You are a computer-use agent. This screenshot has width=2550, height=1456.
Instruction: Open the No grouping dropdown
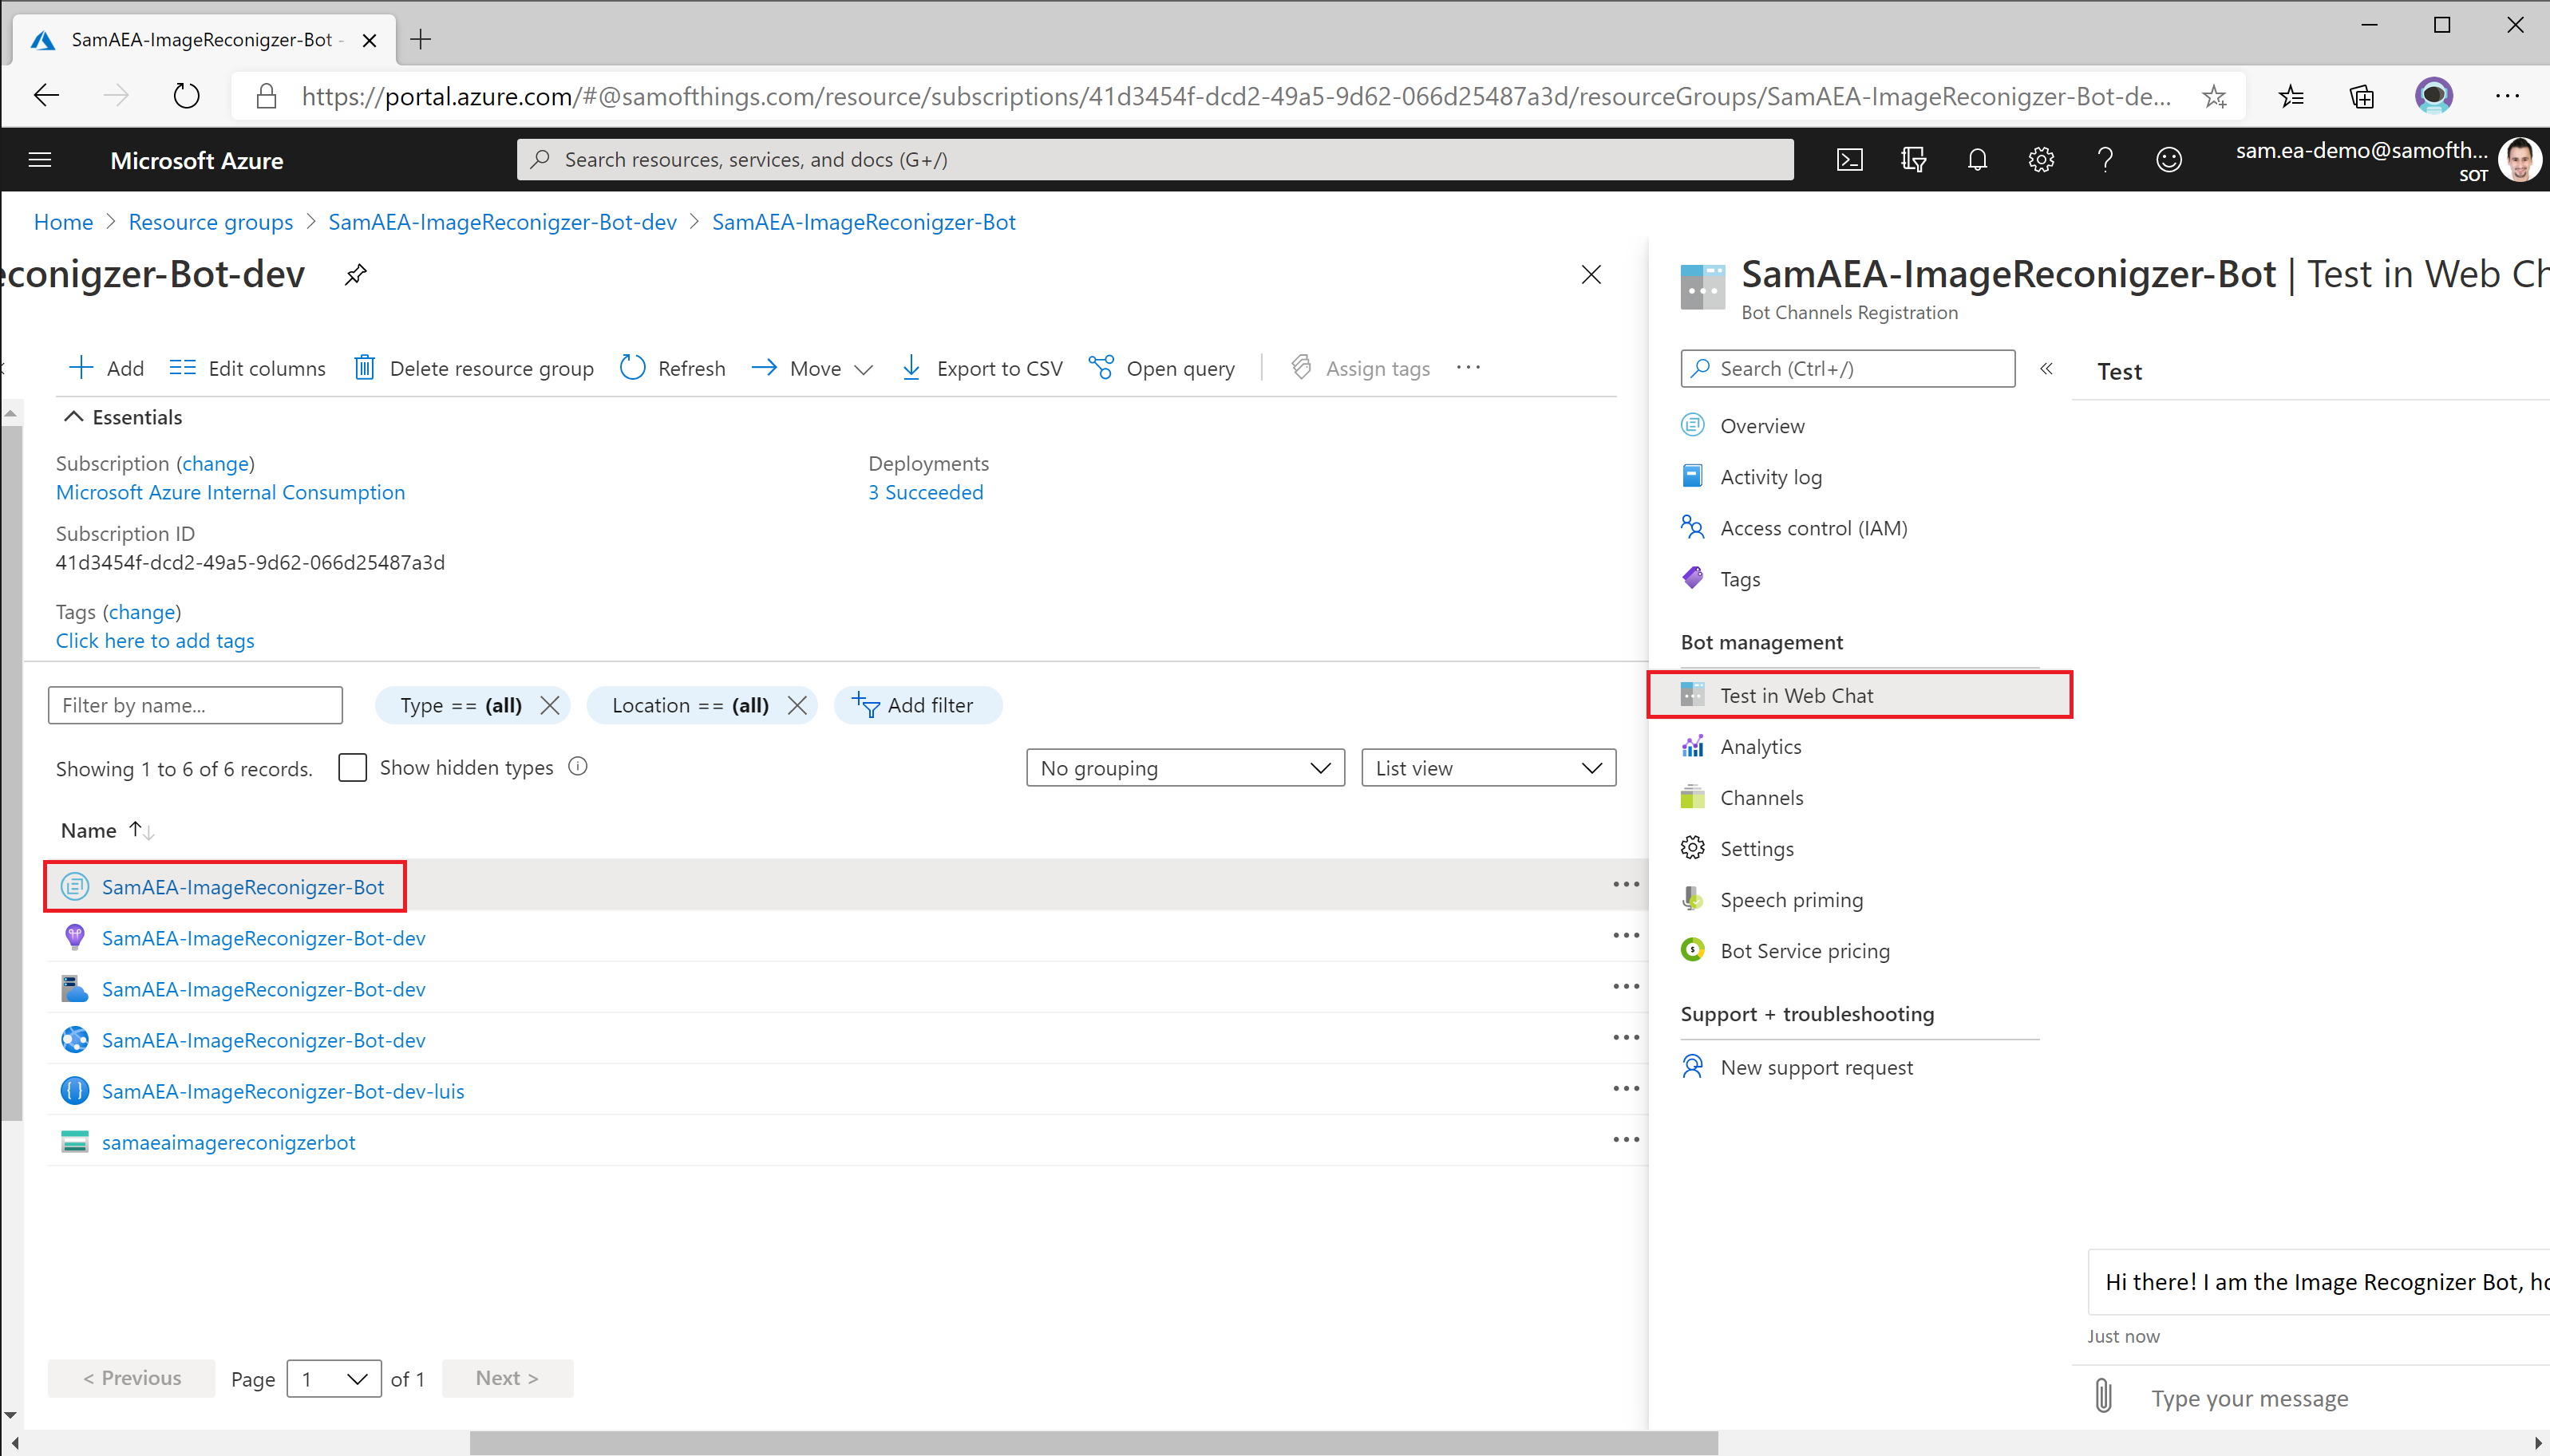(1185, 768)
